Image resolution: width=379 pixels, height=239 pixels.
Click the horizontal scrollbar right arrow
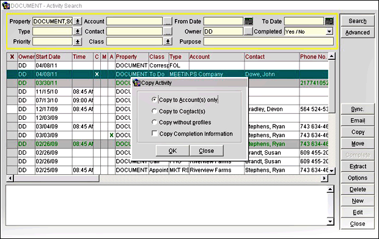(x=325, y=178)
